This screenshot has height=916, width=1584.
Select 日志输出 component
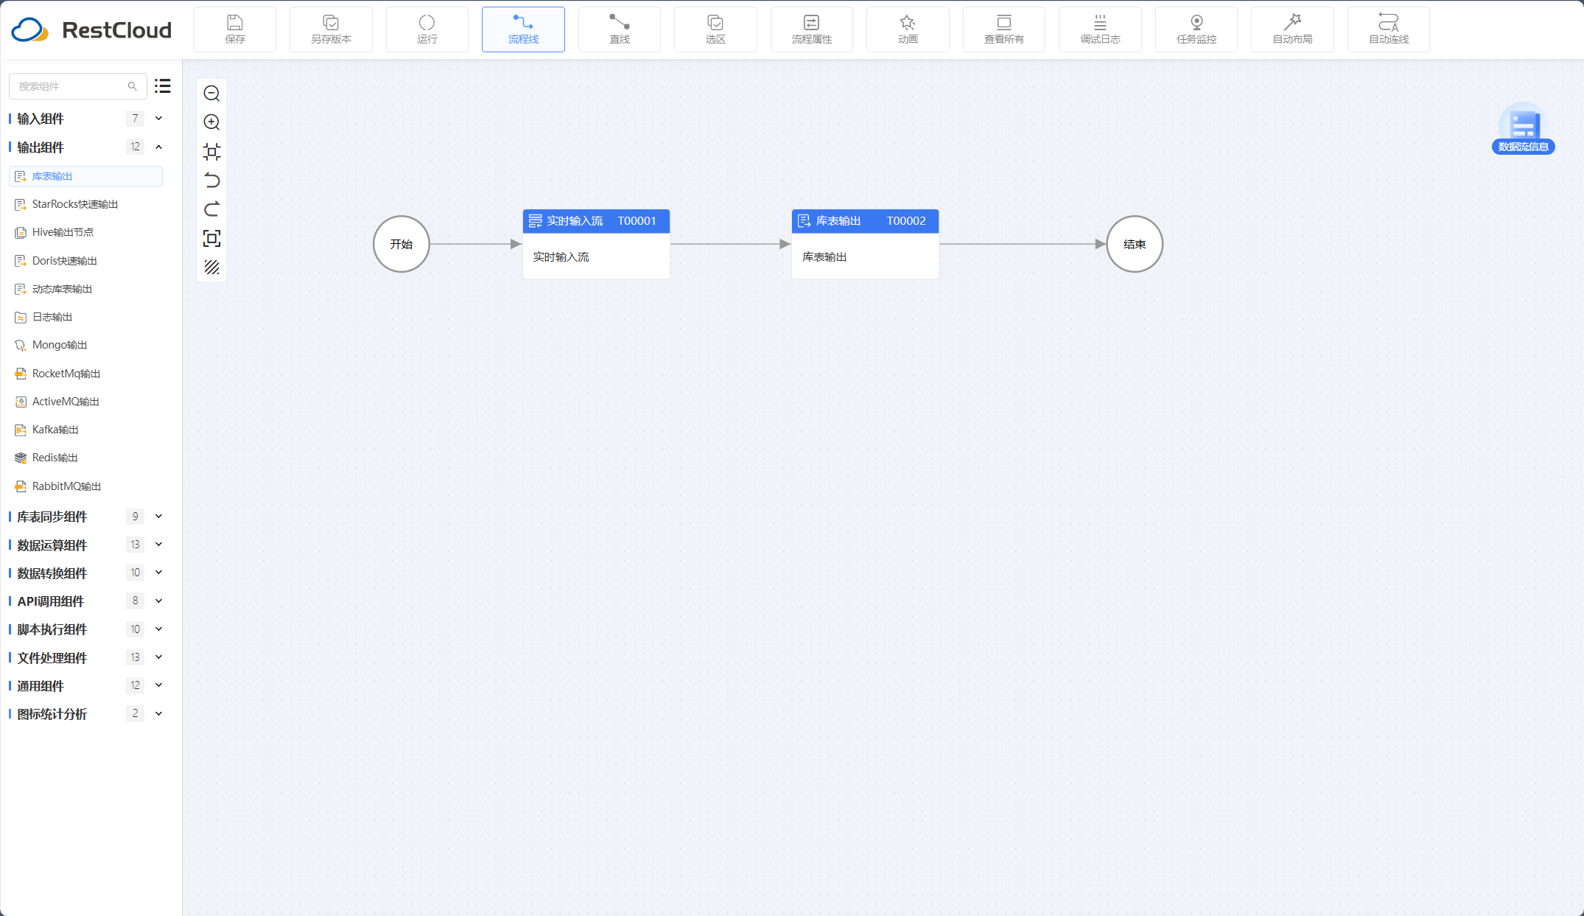[x=85, y=317]
